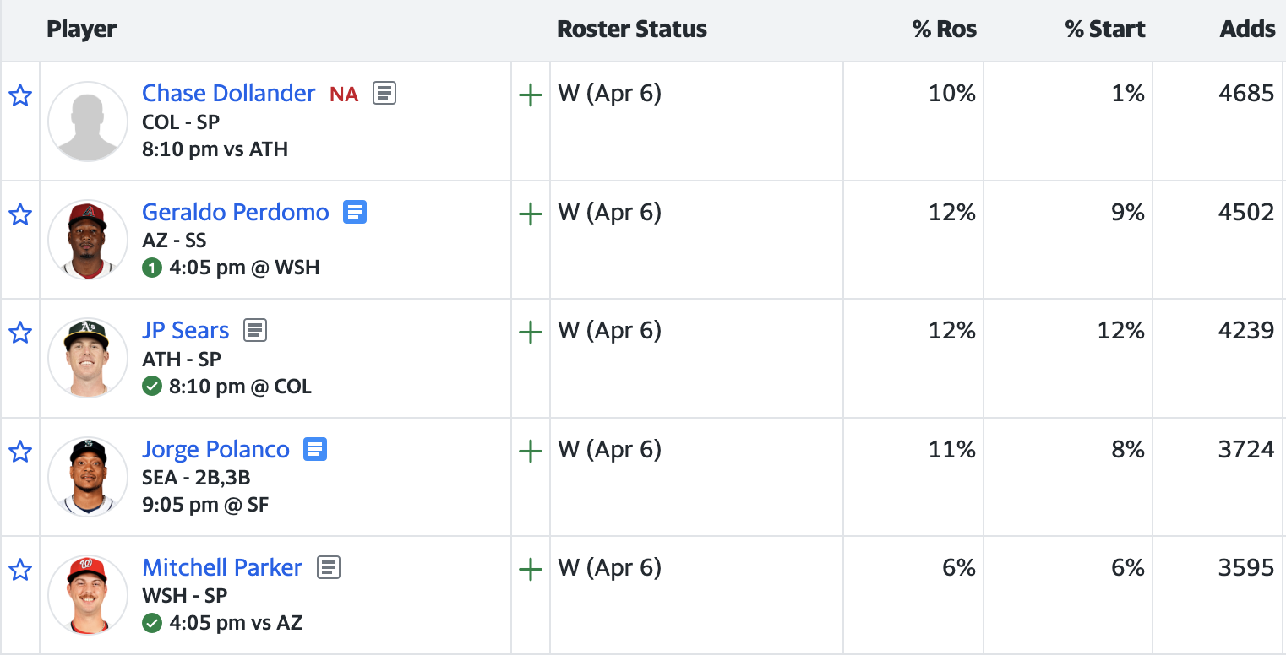Open blue notes icon for Geraldo Perdomo
1286x655 pixels.
pyautogui.click(x=355, y=212)
